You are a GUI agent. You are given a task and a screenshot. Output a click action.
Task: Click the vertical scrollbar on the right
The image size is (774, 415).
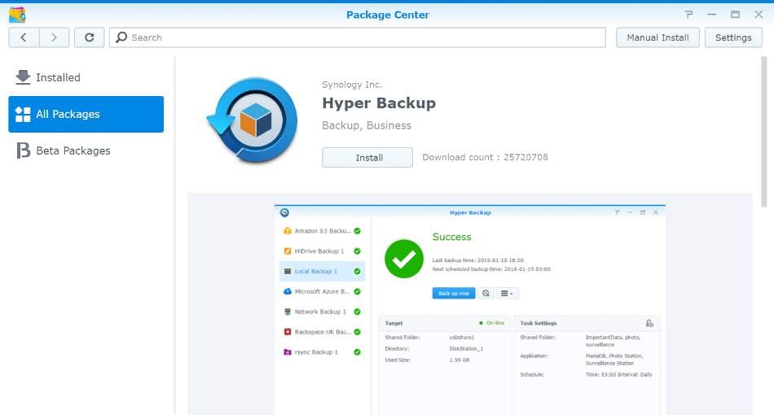coord(763,132)
